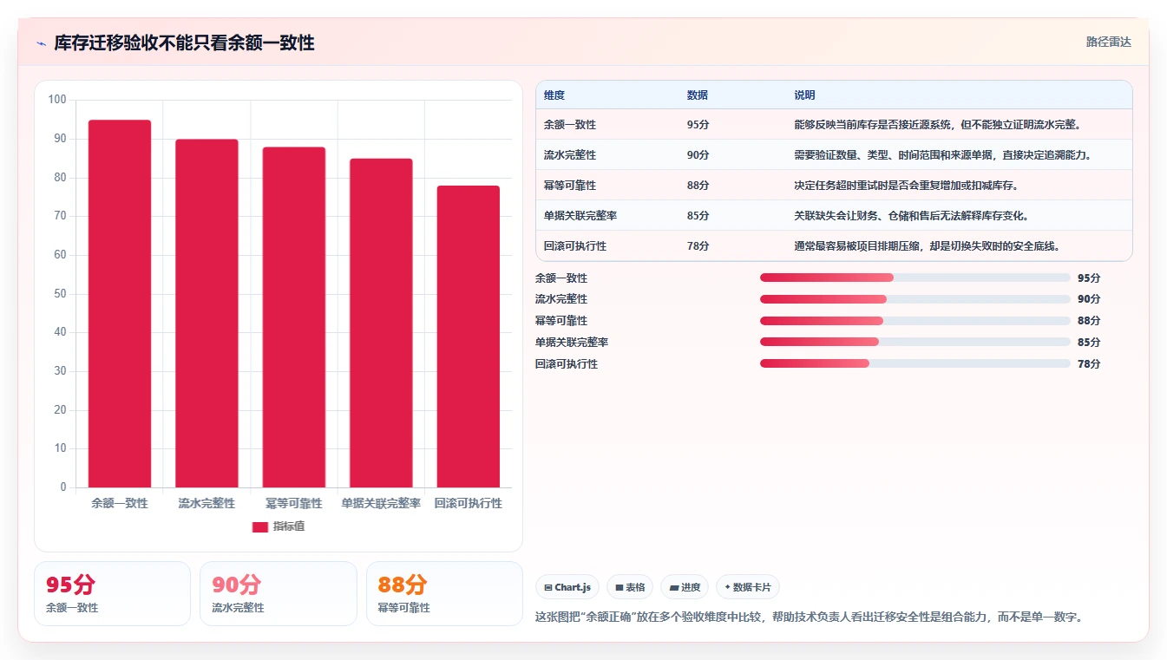Click the 单据关联完整率 x-axis label under chart

pos(381,504)
